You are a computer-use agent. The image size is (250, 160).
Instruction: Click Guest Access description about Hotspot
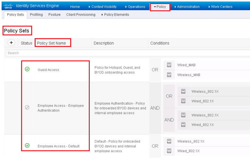pyautogui.click(x=117, y=70)
